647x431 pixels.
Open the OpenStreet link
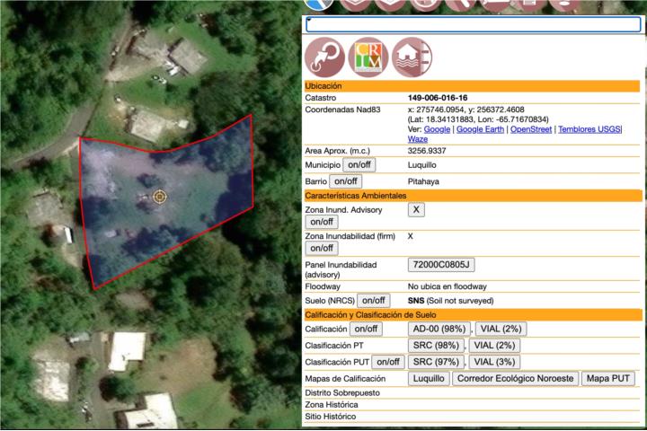[x=531, y=129]
